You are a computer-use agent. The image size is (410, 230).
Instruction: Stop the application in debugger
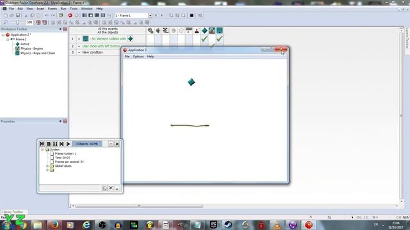(x=49, y=144)
